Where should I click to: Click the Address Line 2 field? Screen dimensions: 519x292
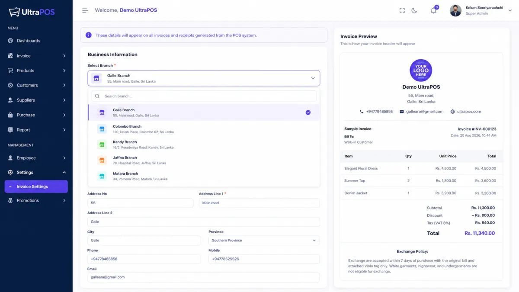(x=204, y=221)
